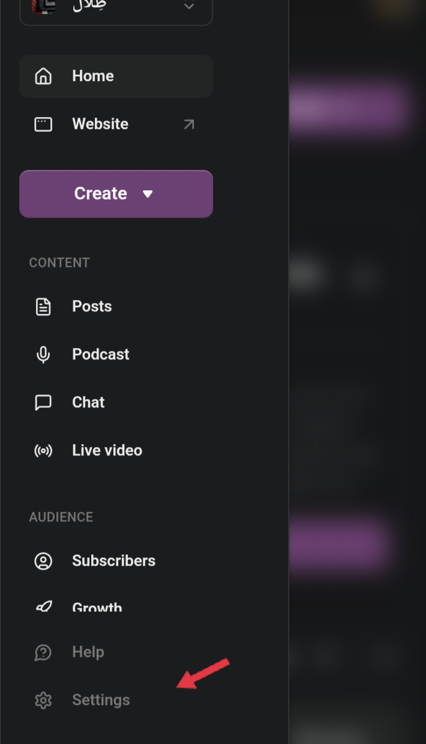This screenshot has width=426, height=744.
Task: Click the Posts document icon
Action: [x=43, y=307]
